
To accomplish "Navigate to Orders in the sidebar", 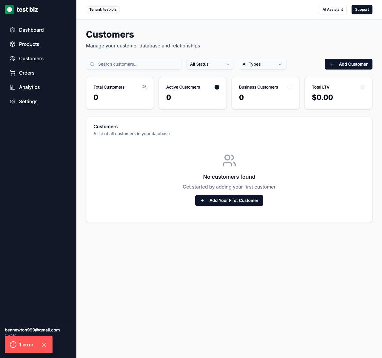I will (27, 73).
